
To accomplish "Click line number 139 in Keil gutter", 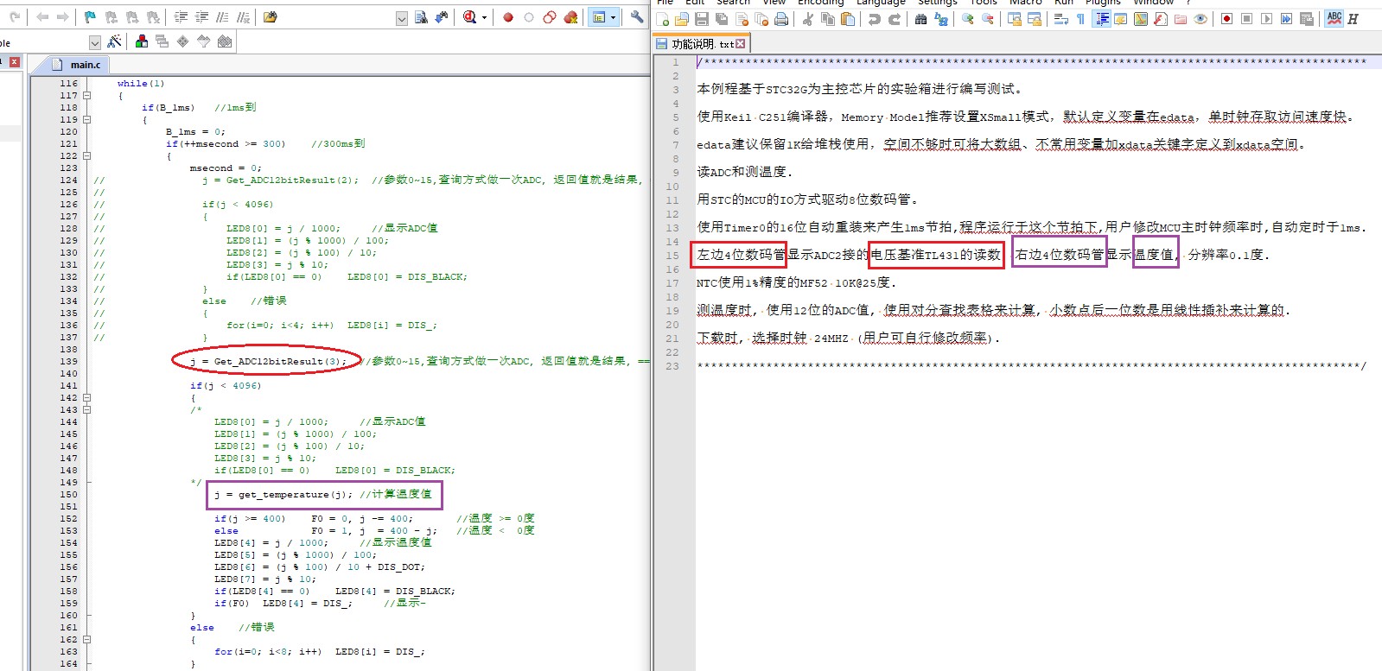I will point(68,362).
